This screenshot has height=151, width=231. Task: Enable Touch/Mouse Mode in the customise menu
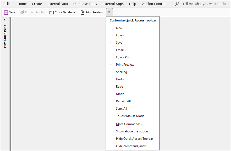point(133,116)
